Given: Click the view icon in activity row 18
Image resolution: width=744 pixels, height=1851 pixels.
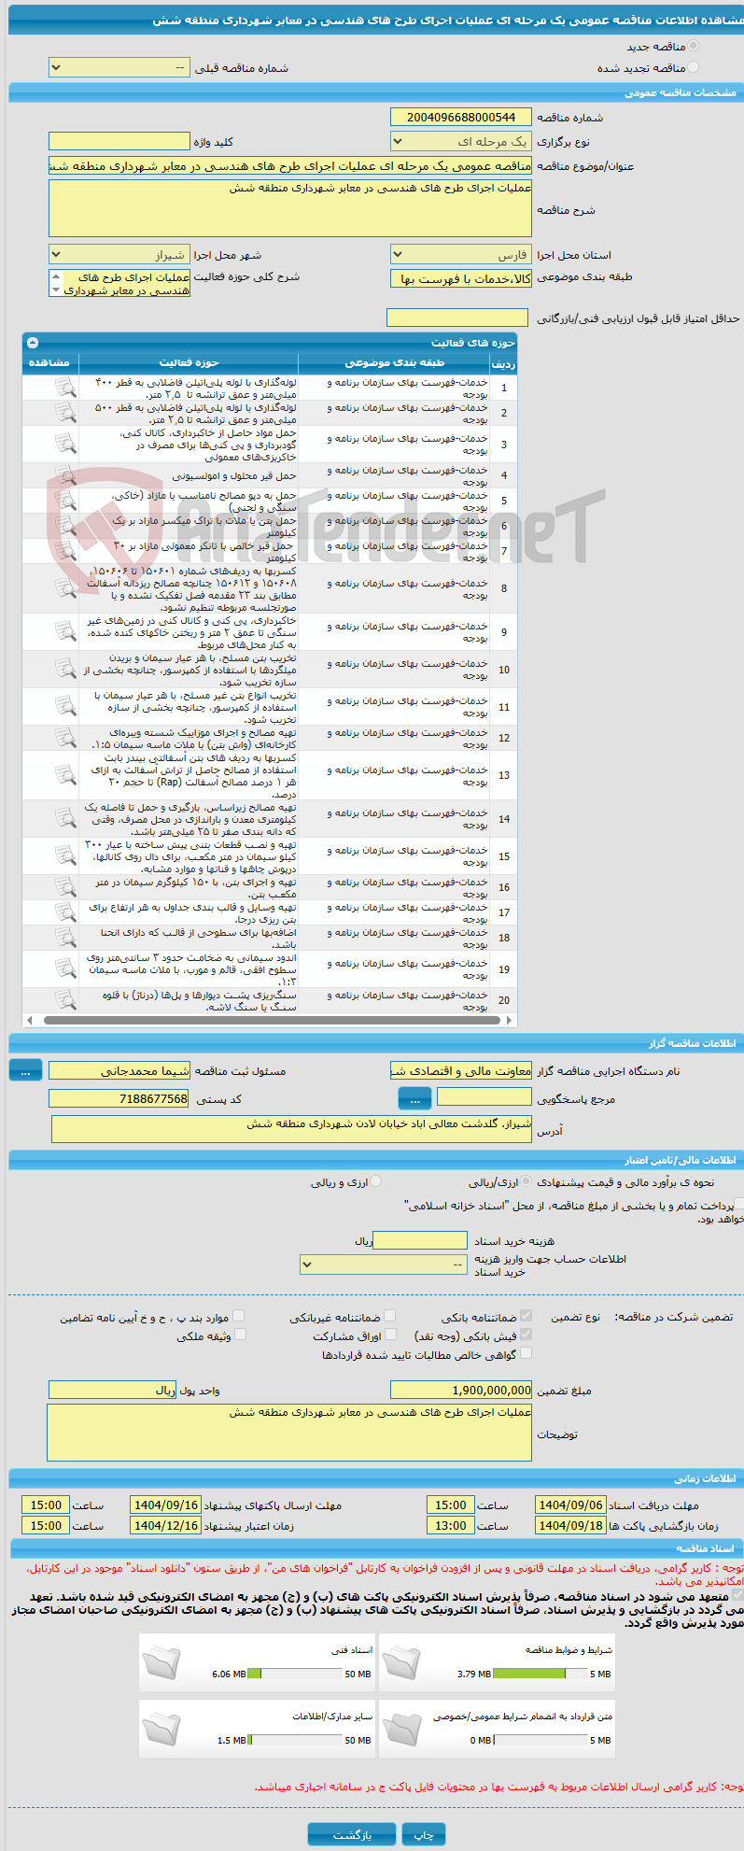Looking at the screenshot, I should [x=65, y=938].
